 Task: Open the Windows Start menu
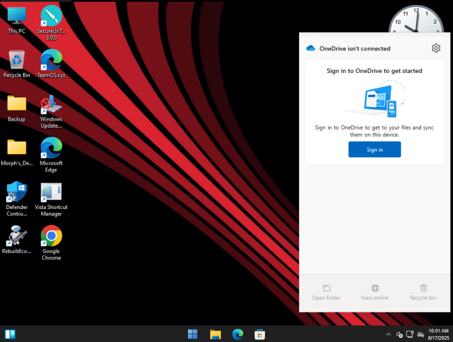pos(193,334)
